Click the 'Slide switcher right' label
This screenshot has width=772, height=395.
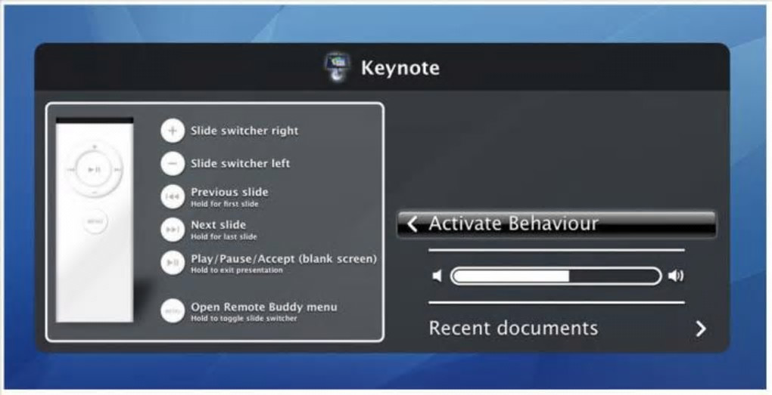pyautogui.click(x=244, y=131)
